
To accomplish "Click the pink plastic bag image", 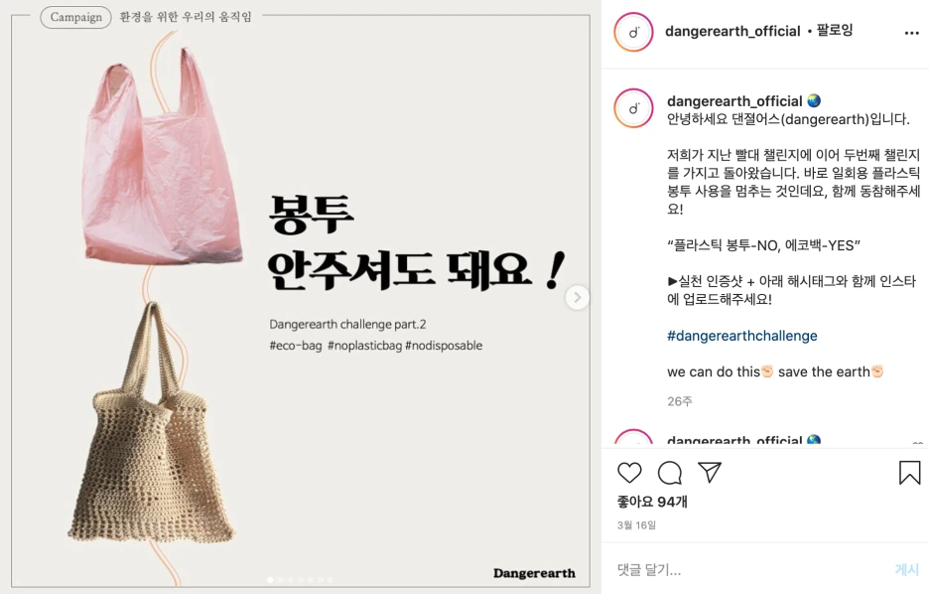I will pos(161,157).
